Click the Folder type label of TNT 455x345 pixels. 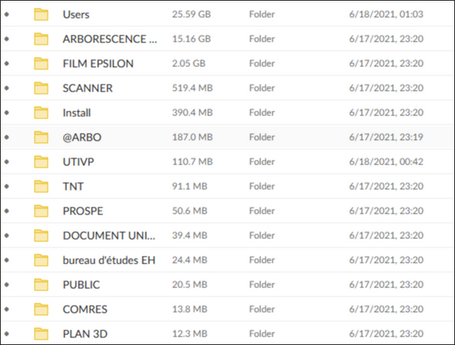coord(262,186)
